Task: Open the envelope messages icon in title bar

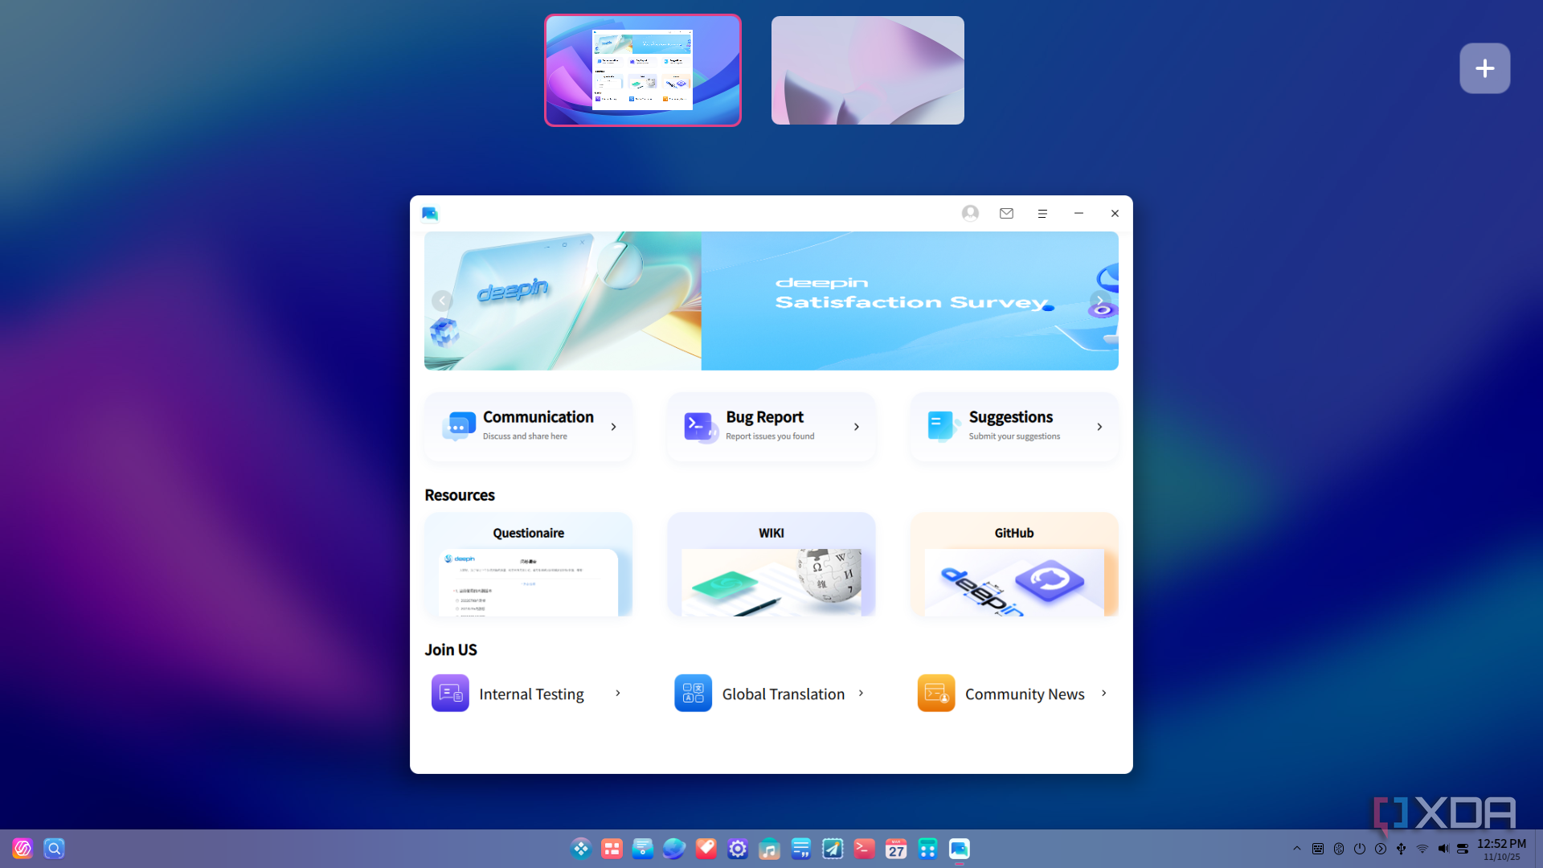Action: 1006,213
